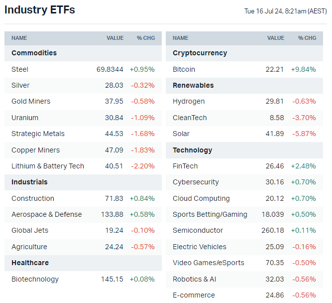Open Sports Betting/Gaming ETF
This screenshot has height=303, width=332.
[210, 214]
